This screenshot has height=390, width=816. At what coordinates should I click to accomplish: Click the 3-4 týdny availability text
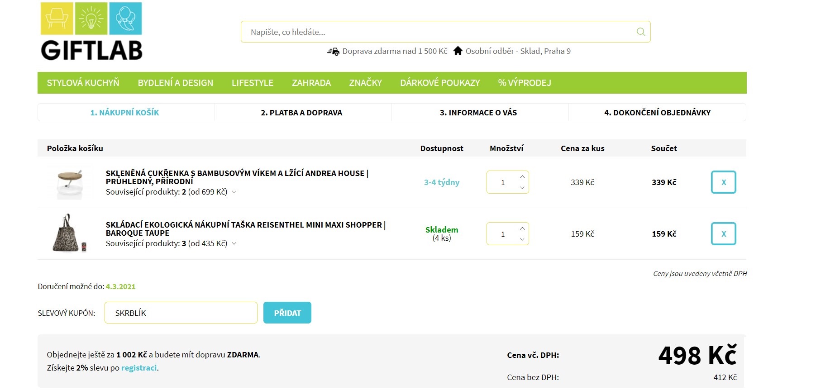[442, 182]
